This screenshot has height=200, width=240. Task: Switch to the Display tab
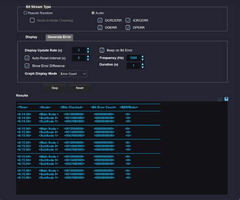[x=31, y=37]
